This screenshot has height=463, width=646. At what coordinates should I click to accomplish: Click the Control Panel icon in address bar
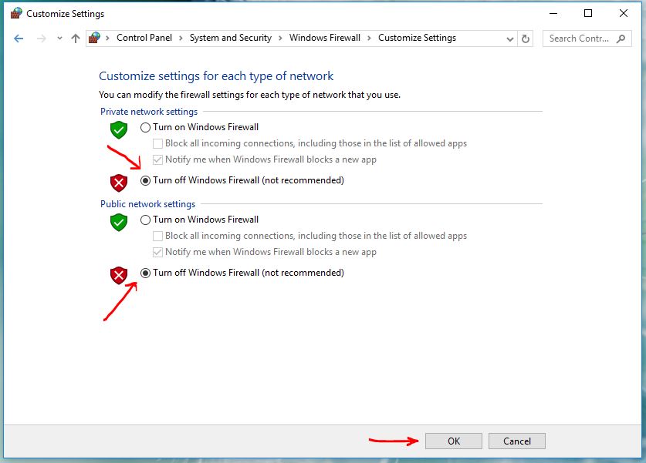coord(95,38)
